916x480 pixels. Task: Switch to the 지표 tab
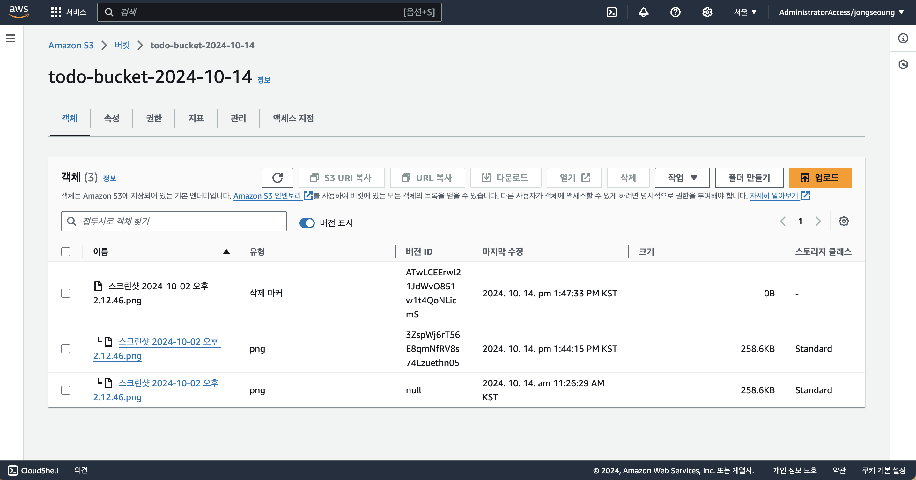point(196,118)
